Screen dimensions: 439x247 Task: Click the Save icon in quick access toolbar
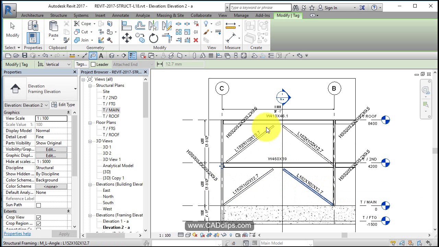coord(24,56)
